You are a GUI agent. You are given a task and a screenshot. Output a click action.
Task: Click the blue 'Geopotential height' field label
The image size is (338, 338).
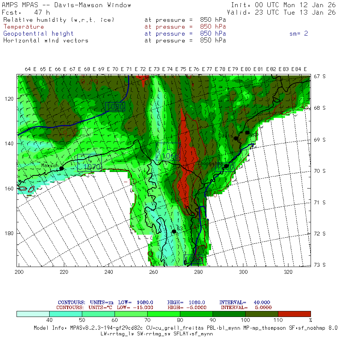point(38,34)
